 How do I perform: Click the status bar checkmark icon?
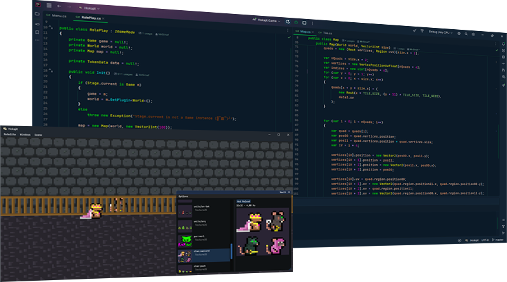(459, 240)
